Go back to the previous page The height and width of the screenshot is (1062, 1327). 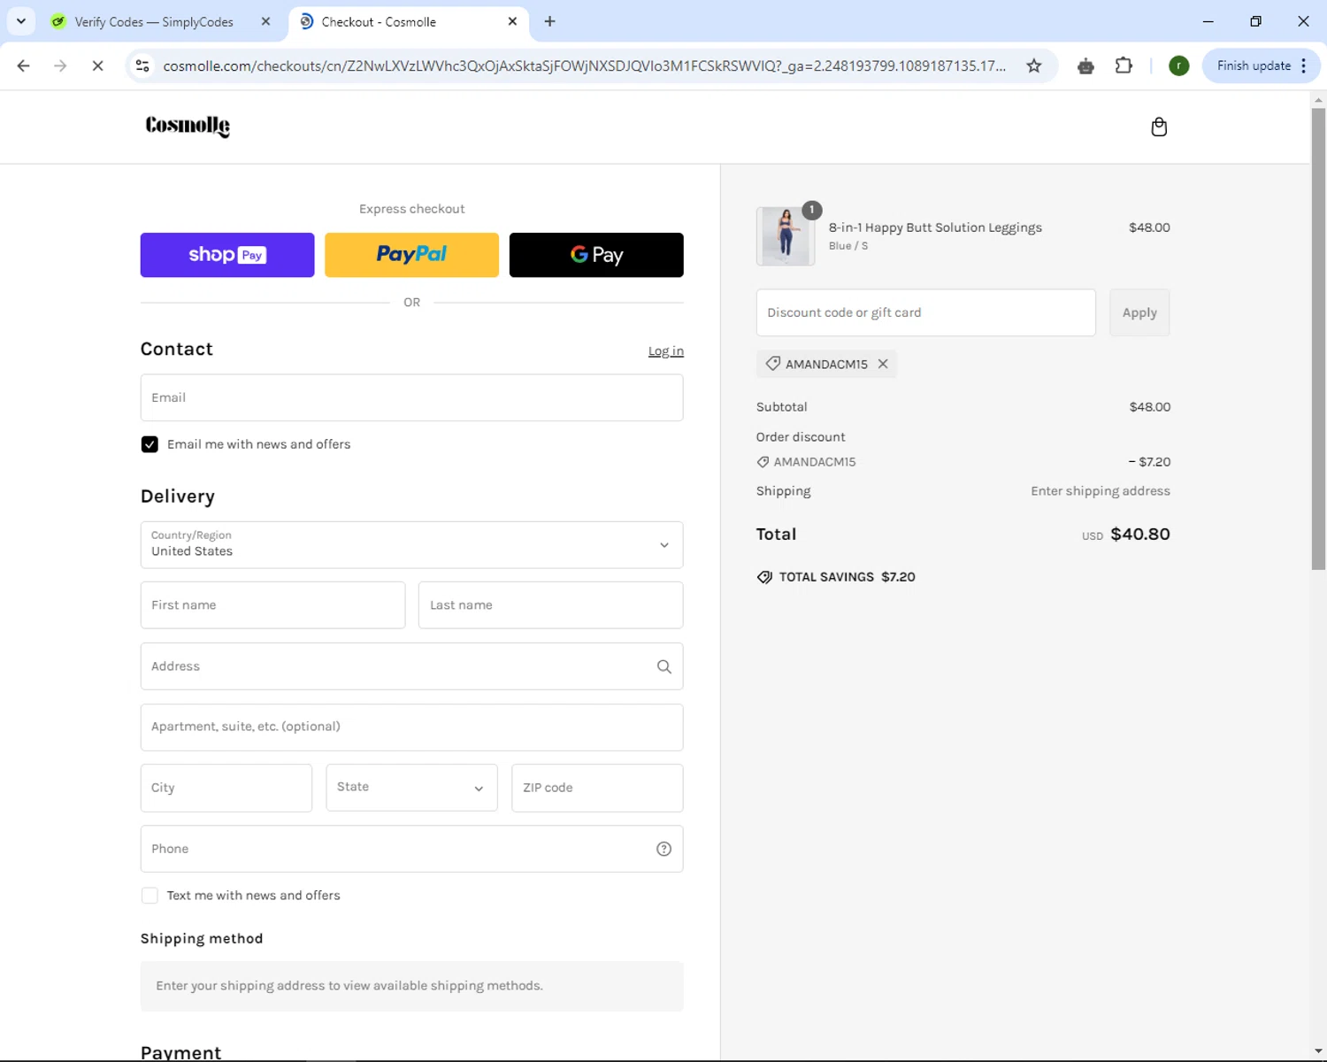pos(24,65)
